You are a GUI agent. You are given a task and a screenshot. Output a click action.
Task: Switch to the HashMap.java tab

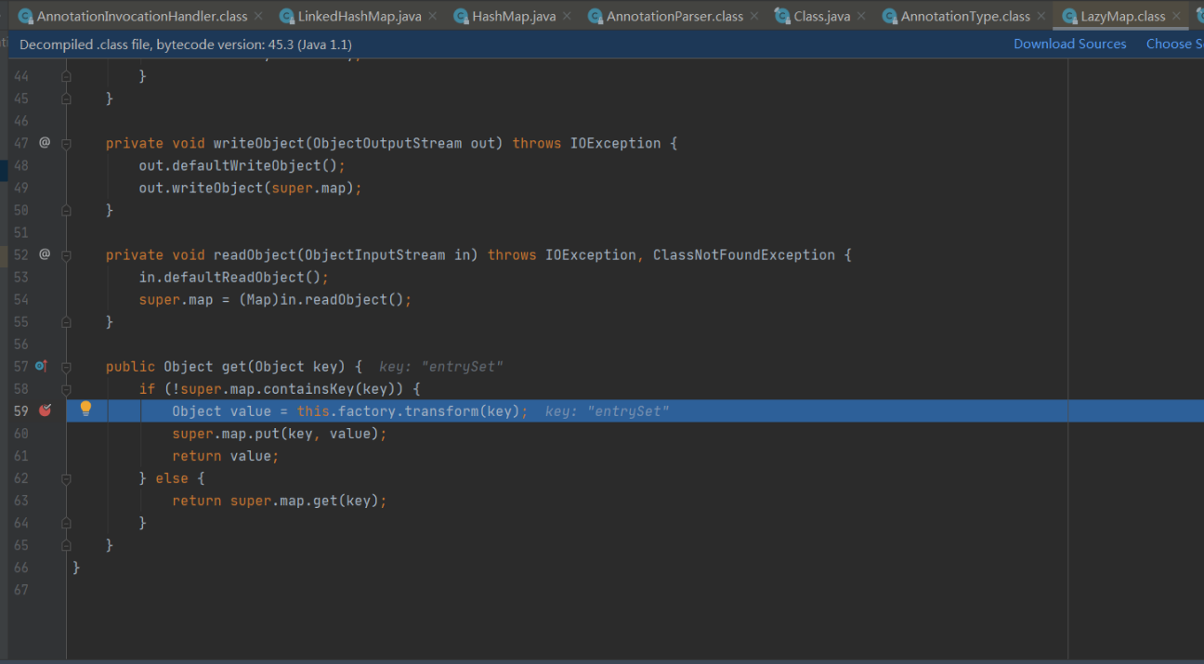click(x=514, y=16)
